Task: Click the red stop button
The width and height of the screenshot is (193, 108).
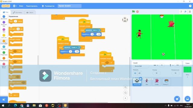Action: [138, 12]
